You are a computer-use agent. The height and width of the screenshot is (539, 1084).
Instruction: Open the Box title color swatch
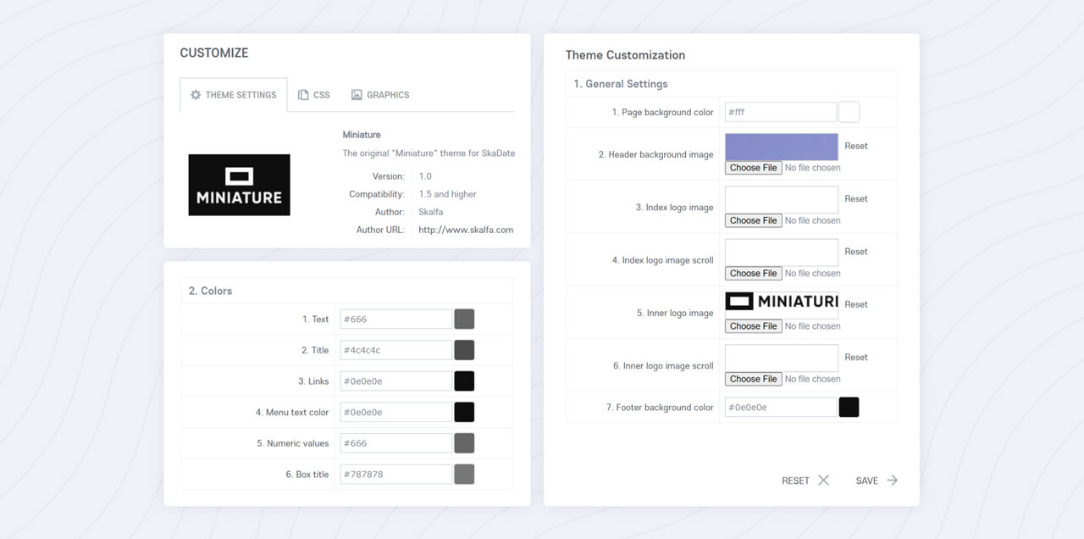(x=464, y=474)
